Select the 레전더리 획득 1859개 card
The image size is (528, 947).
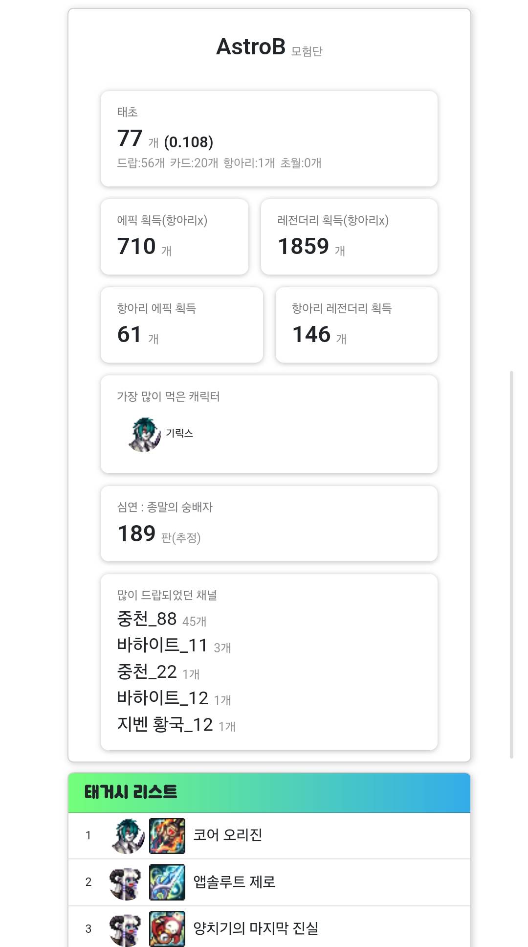pyautogui.click(x=349, y=237)
